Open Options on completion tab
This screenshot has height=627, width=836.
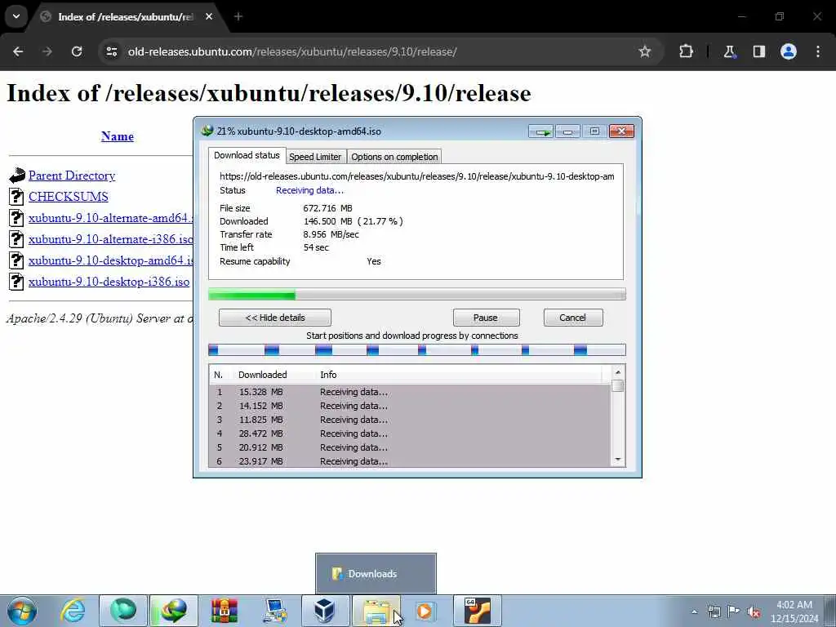click(x=394, y=157)
